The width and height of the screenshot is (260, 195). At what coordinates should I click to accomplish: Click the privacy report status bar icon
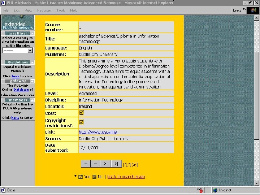[x=200, y=190]
